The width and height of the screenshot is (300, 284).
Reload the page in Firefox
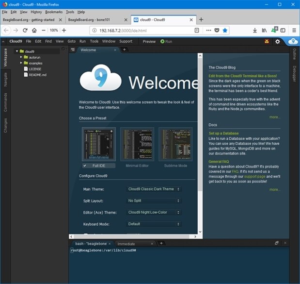click(25, 30)
